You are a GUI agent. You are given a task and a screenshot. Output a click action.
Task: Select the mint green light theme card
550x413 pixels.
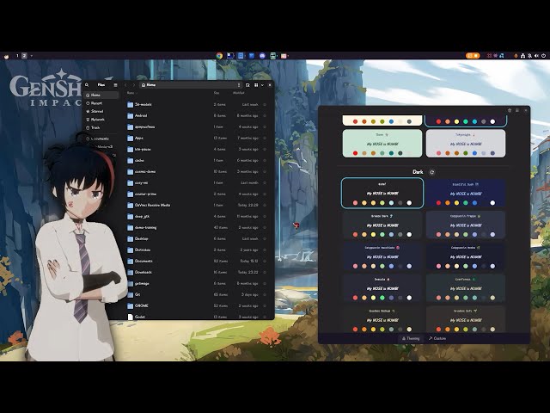coord(382,144)
